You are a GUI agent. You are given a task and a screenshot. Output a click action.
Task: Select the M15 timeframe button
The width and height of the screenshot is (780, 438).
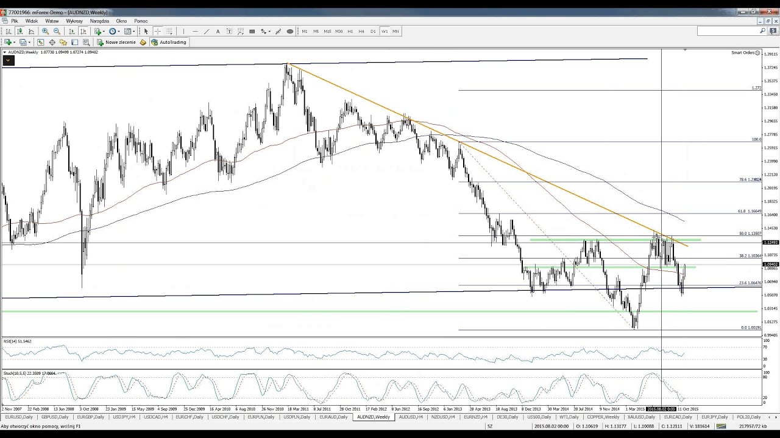coord(327,31)
